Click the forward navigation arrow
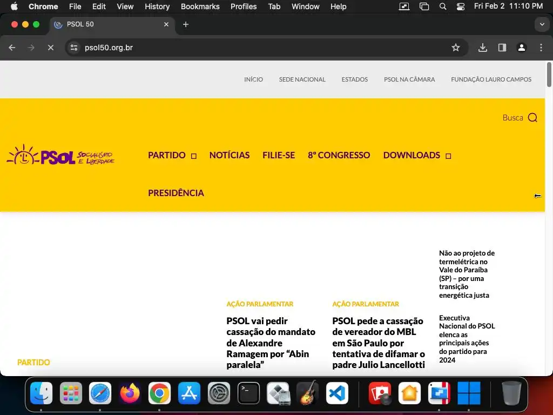553x415 pixels. pos(31,48)
